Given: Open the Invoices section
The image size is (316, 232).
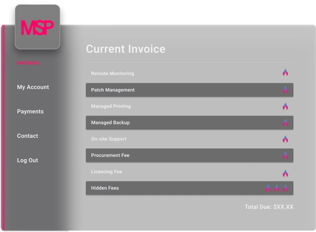Looking at the screenshot, I should pos(27,63).
